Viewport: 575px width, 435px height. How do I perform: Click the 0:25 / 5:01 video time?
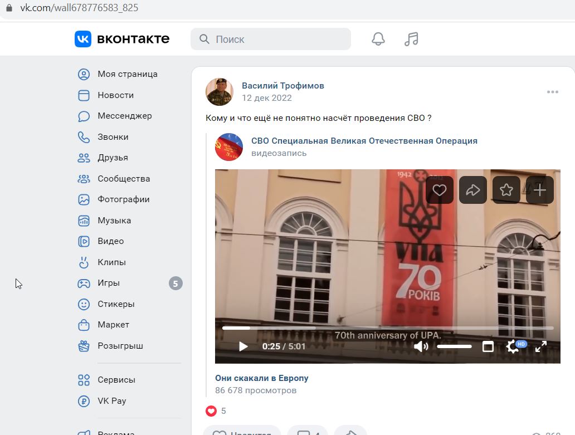[284, 346]
